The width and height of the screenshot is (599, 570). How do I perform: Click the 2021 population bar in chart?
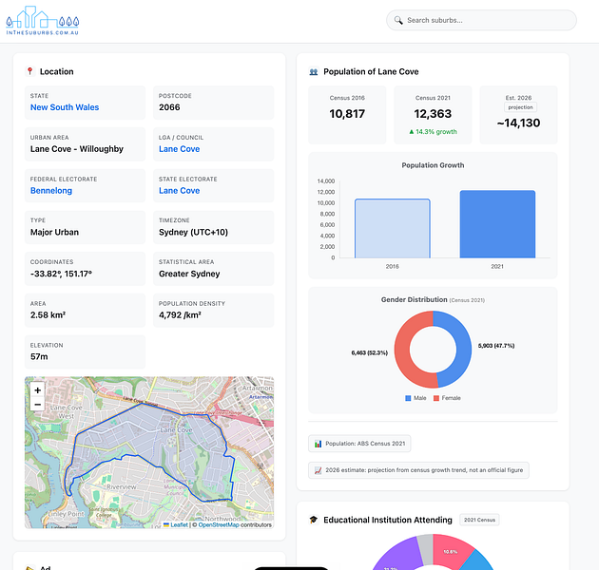pyautogui.click(x=497, y=224)
